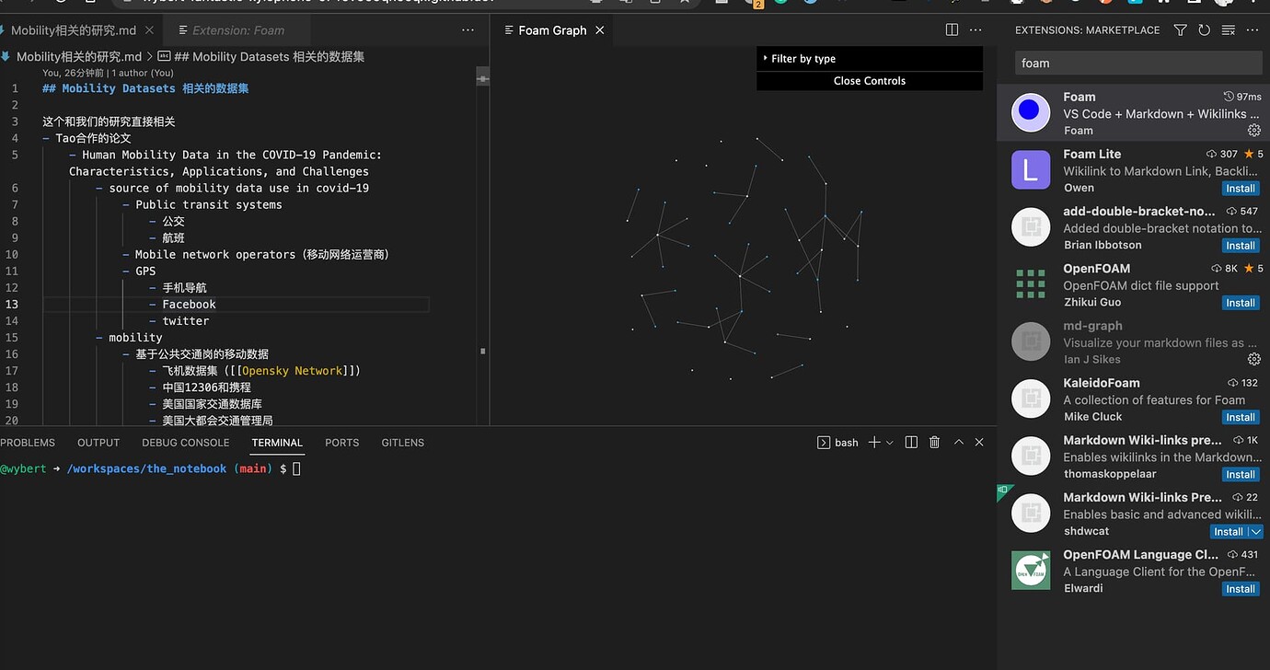Click the Close Controls button
Viewport: 1270px width, 670px height.
(869, 80)
